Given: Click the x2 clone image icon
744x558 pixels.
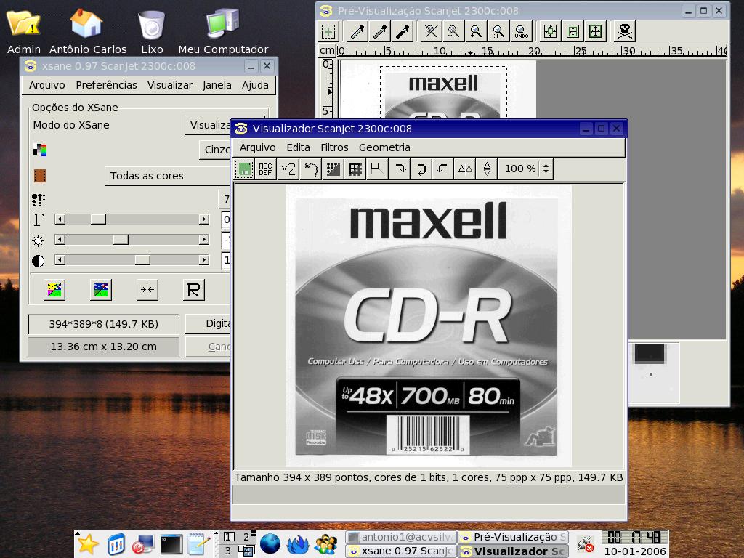Looking at the screenshot, I should pyautogui.click(x=288, y=169).
